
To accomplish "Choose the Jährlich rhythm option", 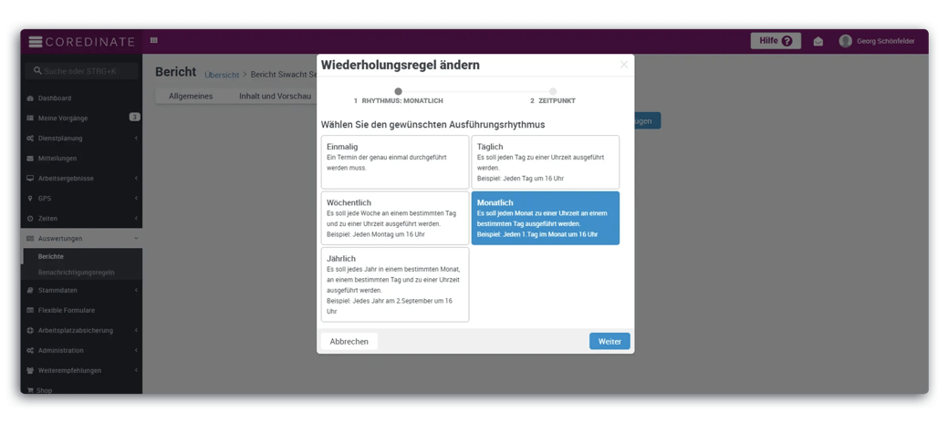I will (x=394, y=284).
